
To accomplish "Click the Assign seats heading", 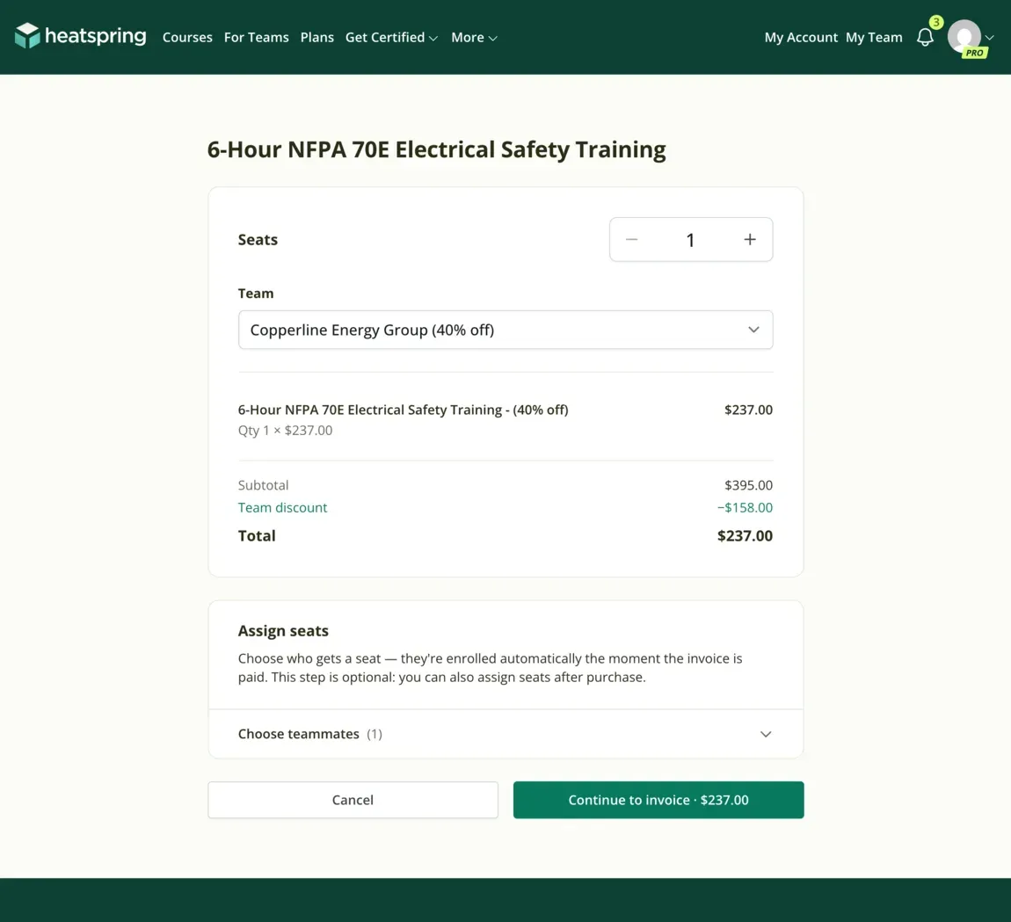I will coord(283,630).
